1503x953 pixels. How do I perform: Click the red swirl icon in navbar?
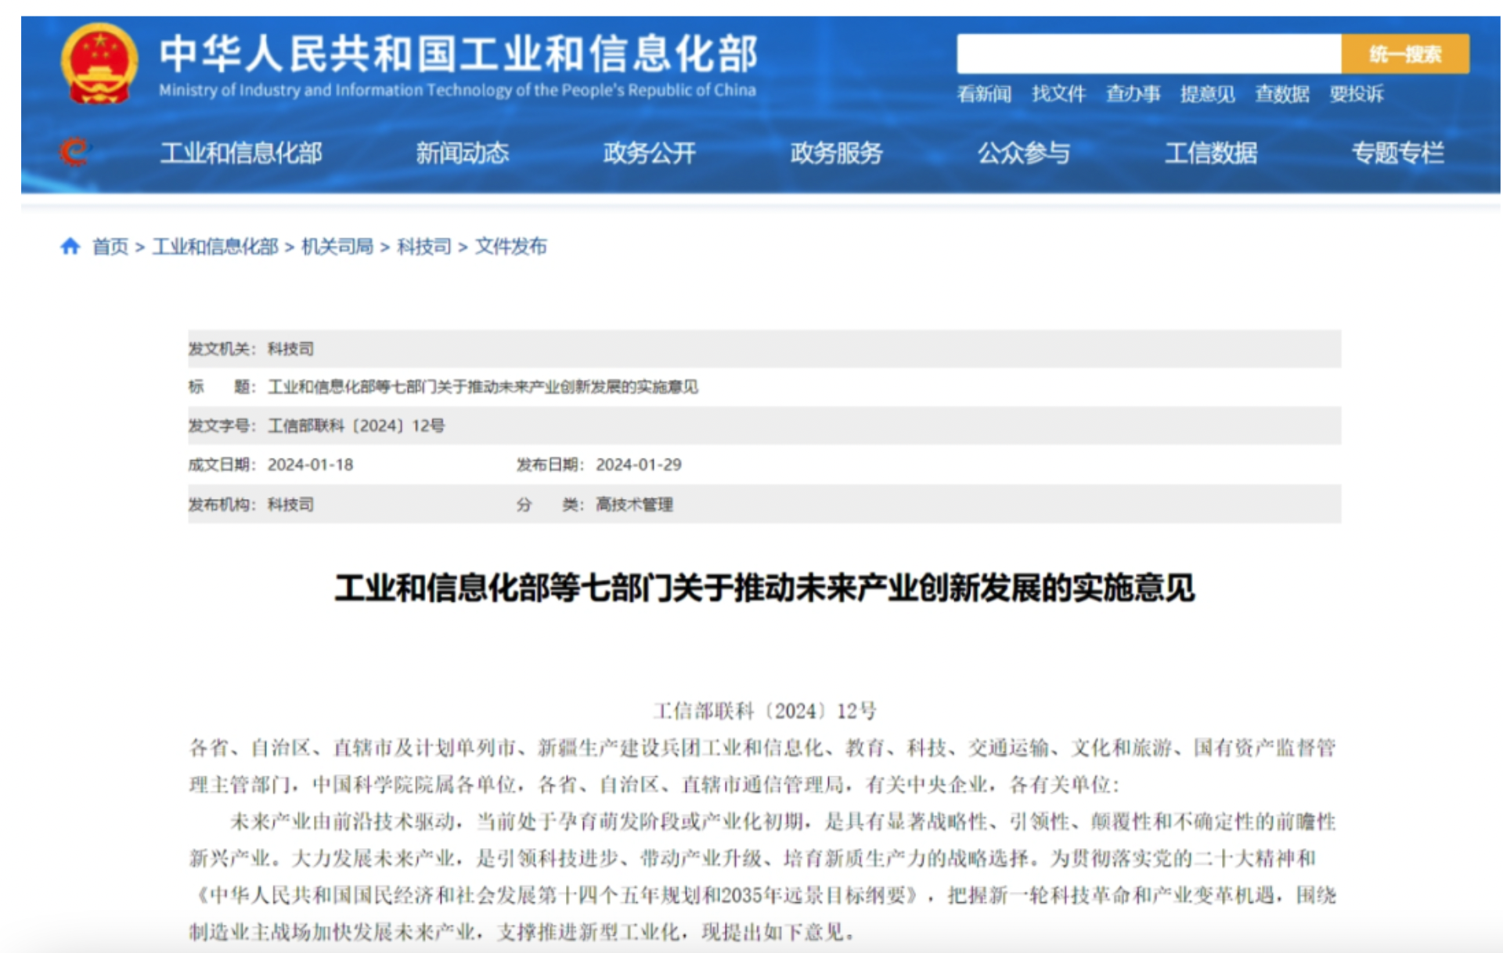tap(74, 152)
